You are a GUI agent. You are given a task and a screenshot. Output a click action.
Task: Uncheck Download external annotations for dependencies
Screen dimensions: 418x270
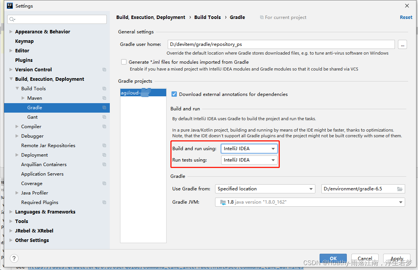pos(174,94)
